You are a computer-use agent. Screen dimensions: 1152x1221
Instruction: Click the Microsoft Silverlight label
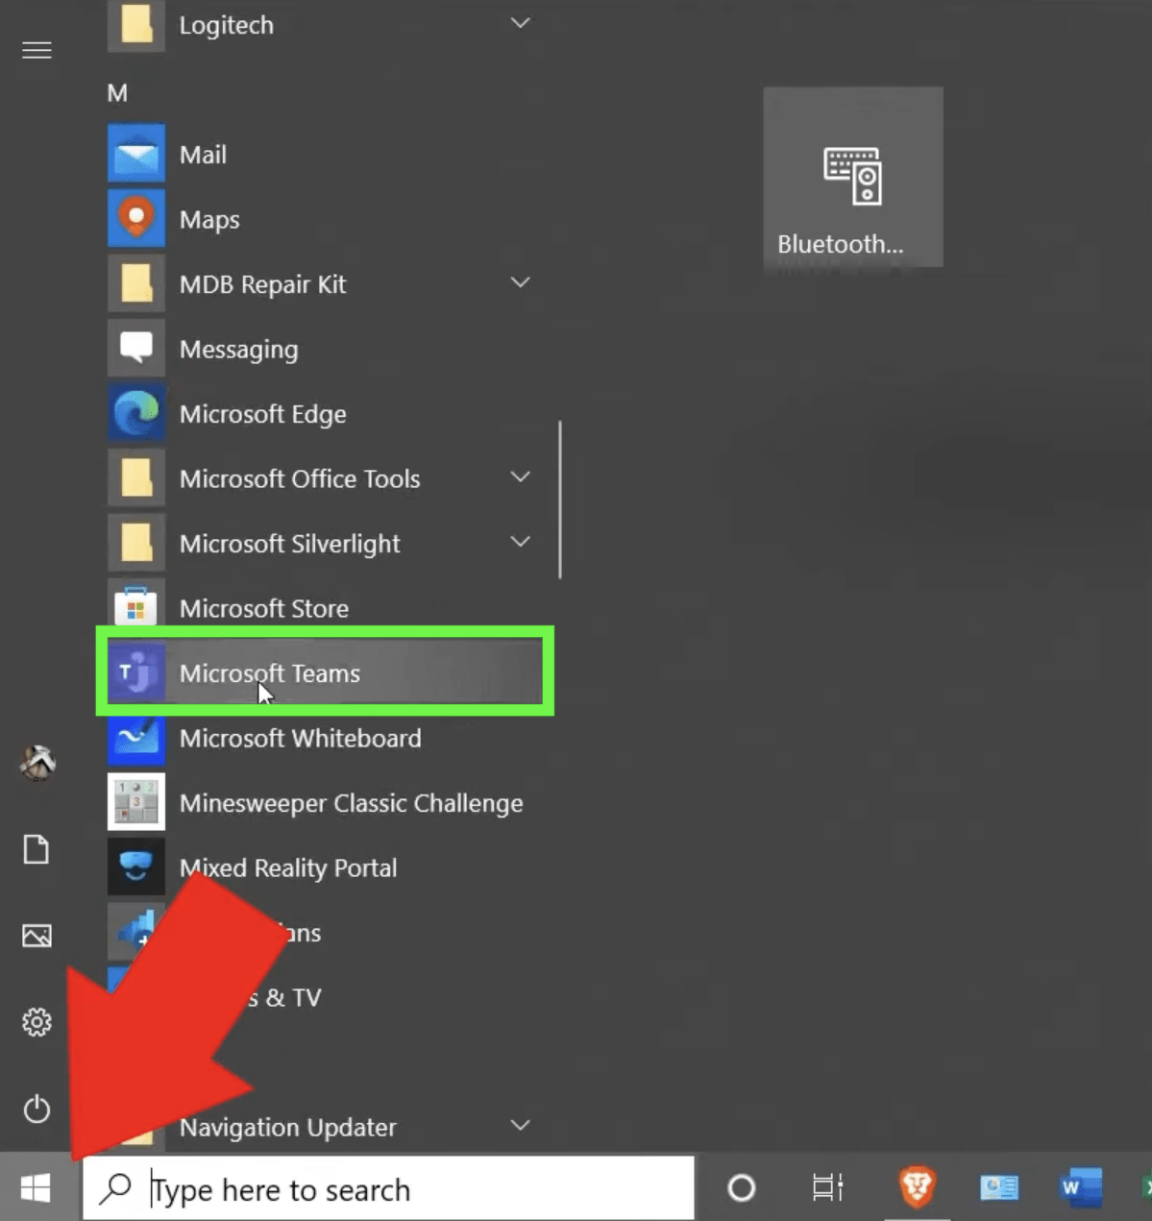(x=289, y=544)
